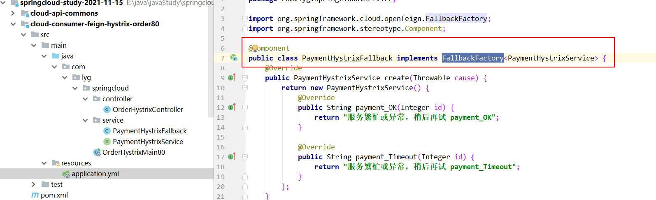Collapse the main folder

point(34,45)
